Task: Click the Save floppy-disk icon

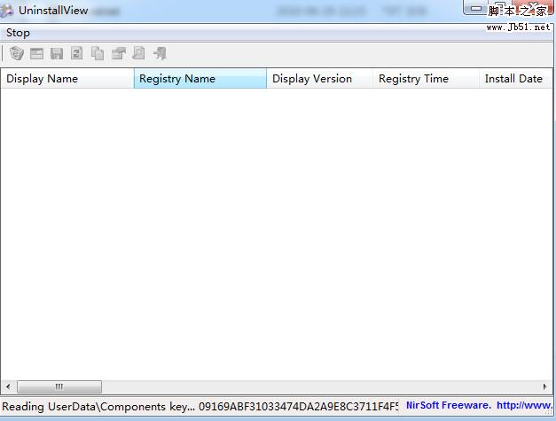Action: point(57,53)
